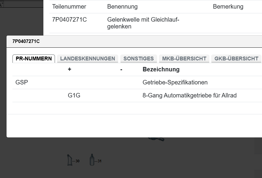Open the LANDESKENNUNGEN tab

pyautogui.click(x=87, y=59)
